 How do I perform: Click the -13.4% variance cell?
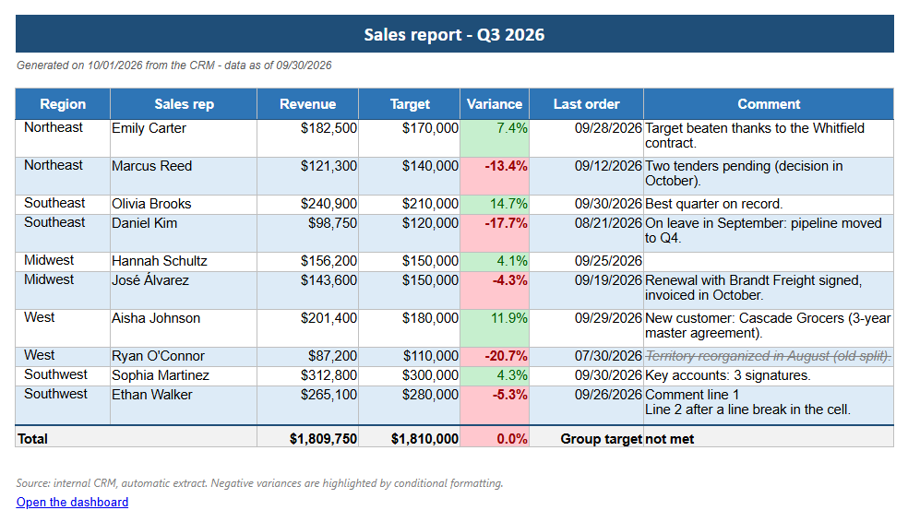(495, 176)
